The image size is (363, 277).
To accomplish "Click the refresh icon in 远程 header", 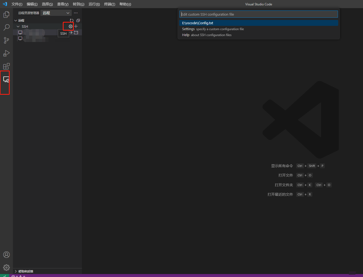I will point(72,20).
